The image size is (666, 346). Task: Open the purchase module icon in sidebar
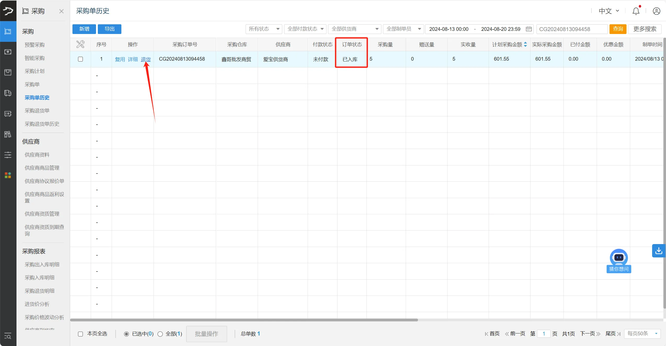8,31
